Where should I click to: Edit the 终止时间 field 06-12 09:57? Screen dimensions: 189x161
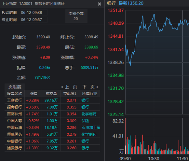pyautogui.click(x=34, y=20)
